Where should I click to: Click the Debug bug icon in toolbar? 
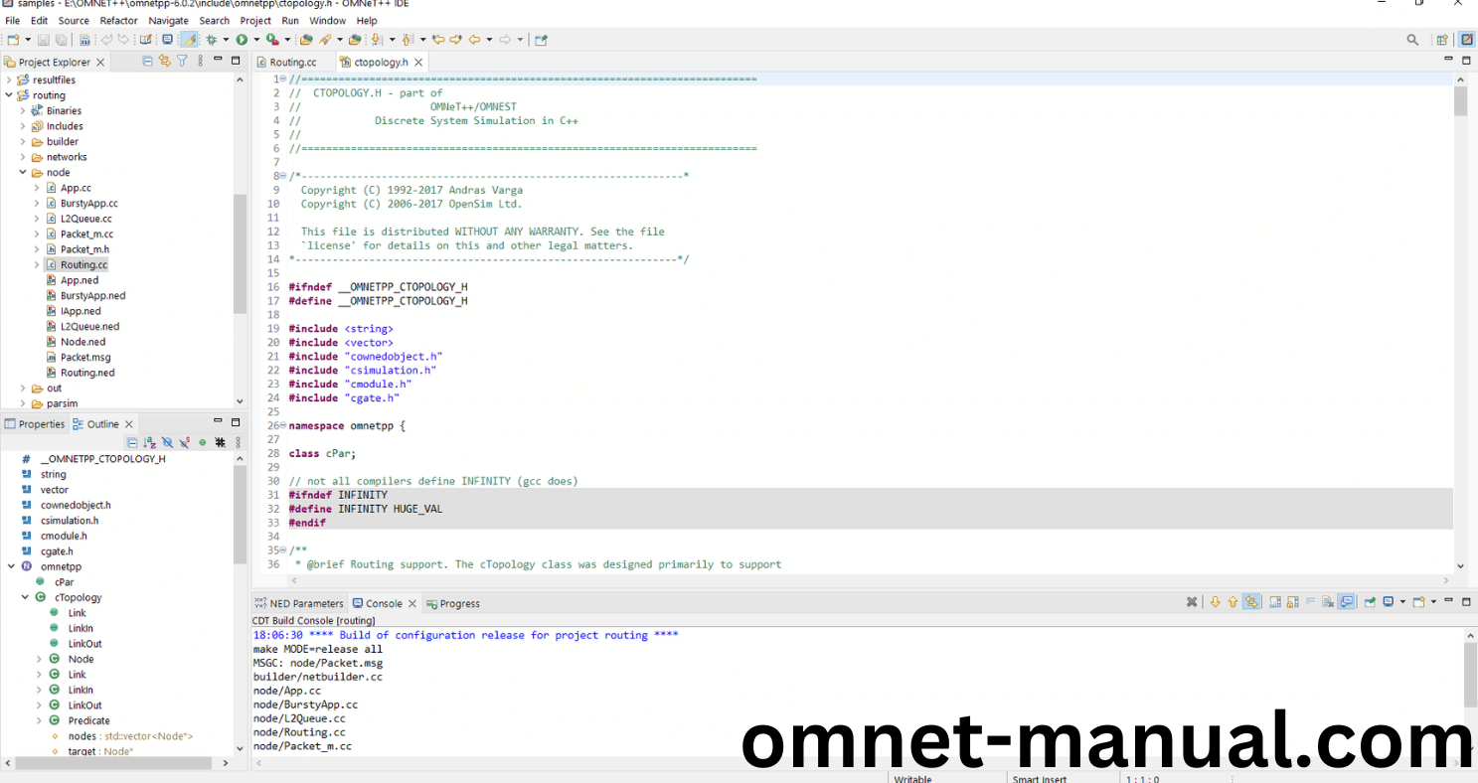tap(211, 40)
